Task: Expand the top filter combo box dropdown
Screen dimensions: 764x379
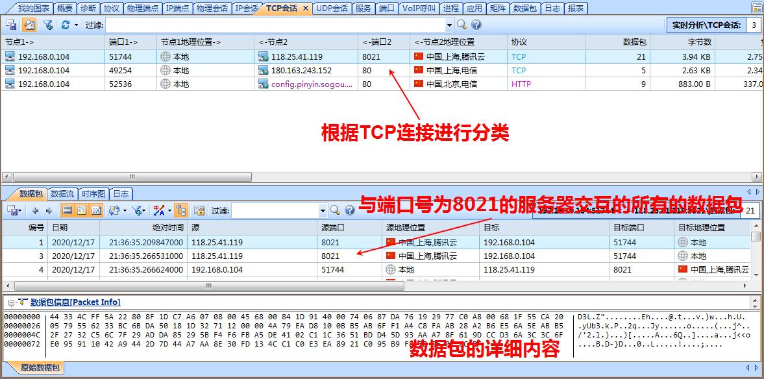Action: click(449, 25)
